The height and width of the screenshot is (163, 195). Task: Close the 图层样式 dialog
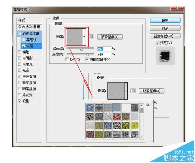coord(177,8)
